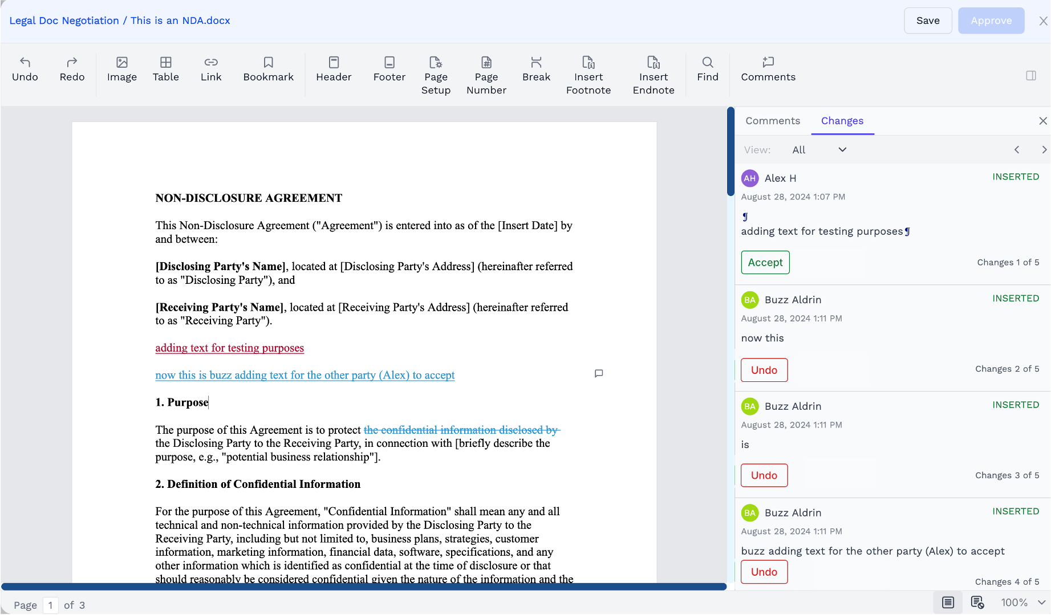Toggle the side panel icon
Viewport: 1051px width, 615px height.
click(1031, 75)
